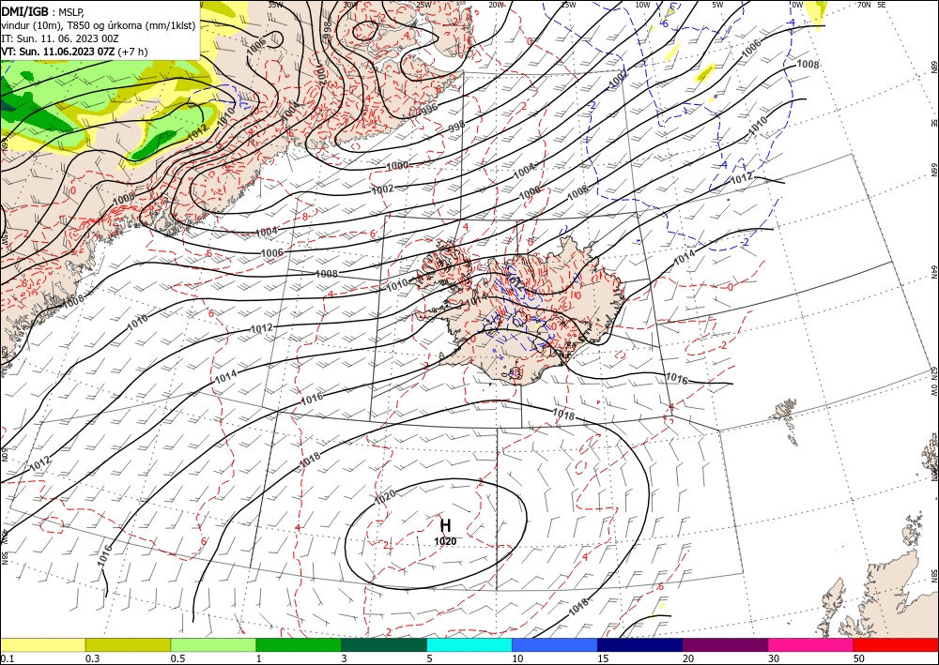The image size is (939, 665).
Task: Click the '0.3' legend value
Action: (92, 658)
